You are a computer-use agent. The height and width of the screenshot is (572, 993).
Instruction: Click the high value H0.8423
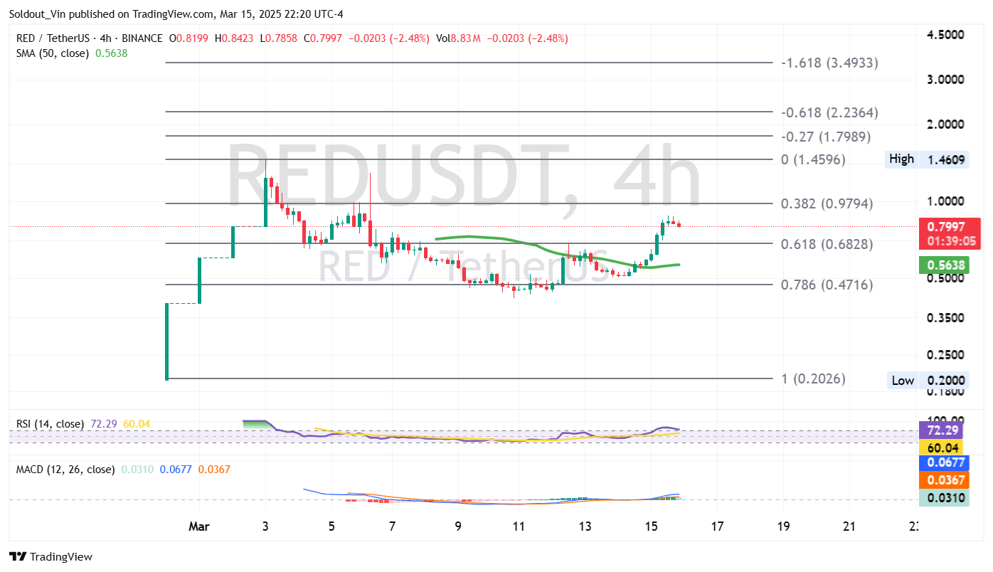(x=233, y=38)
